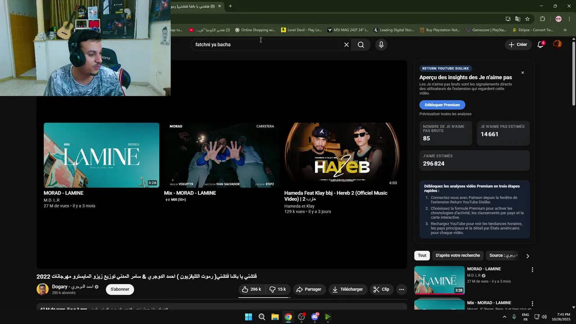Open the Dogary channel name link

pos(72,287)
